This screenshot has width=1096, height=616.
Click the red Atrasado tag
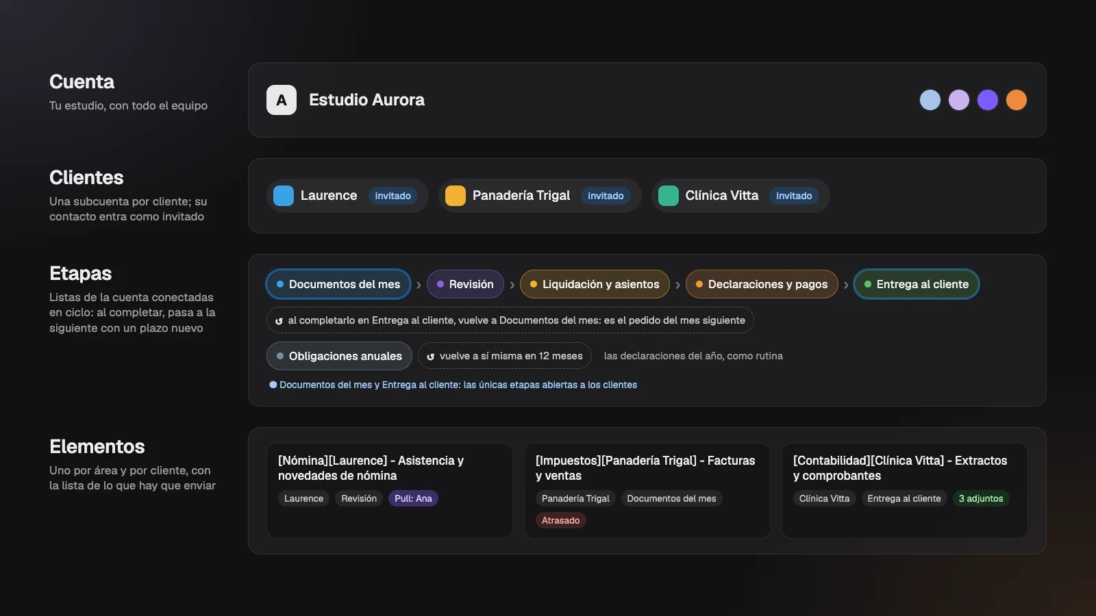[x=560, y=520]
